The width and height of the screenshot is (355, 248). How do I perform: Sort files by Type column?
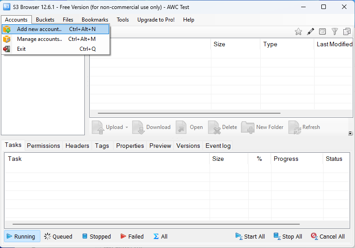point(287,44)
